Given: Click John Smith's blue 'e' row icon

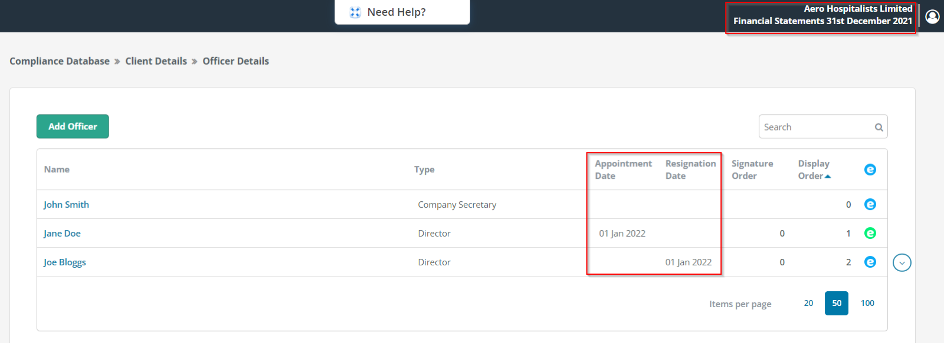Looking at the screenshot, I should tap(870, 204).
